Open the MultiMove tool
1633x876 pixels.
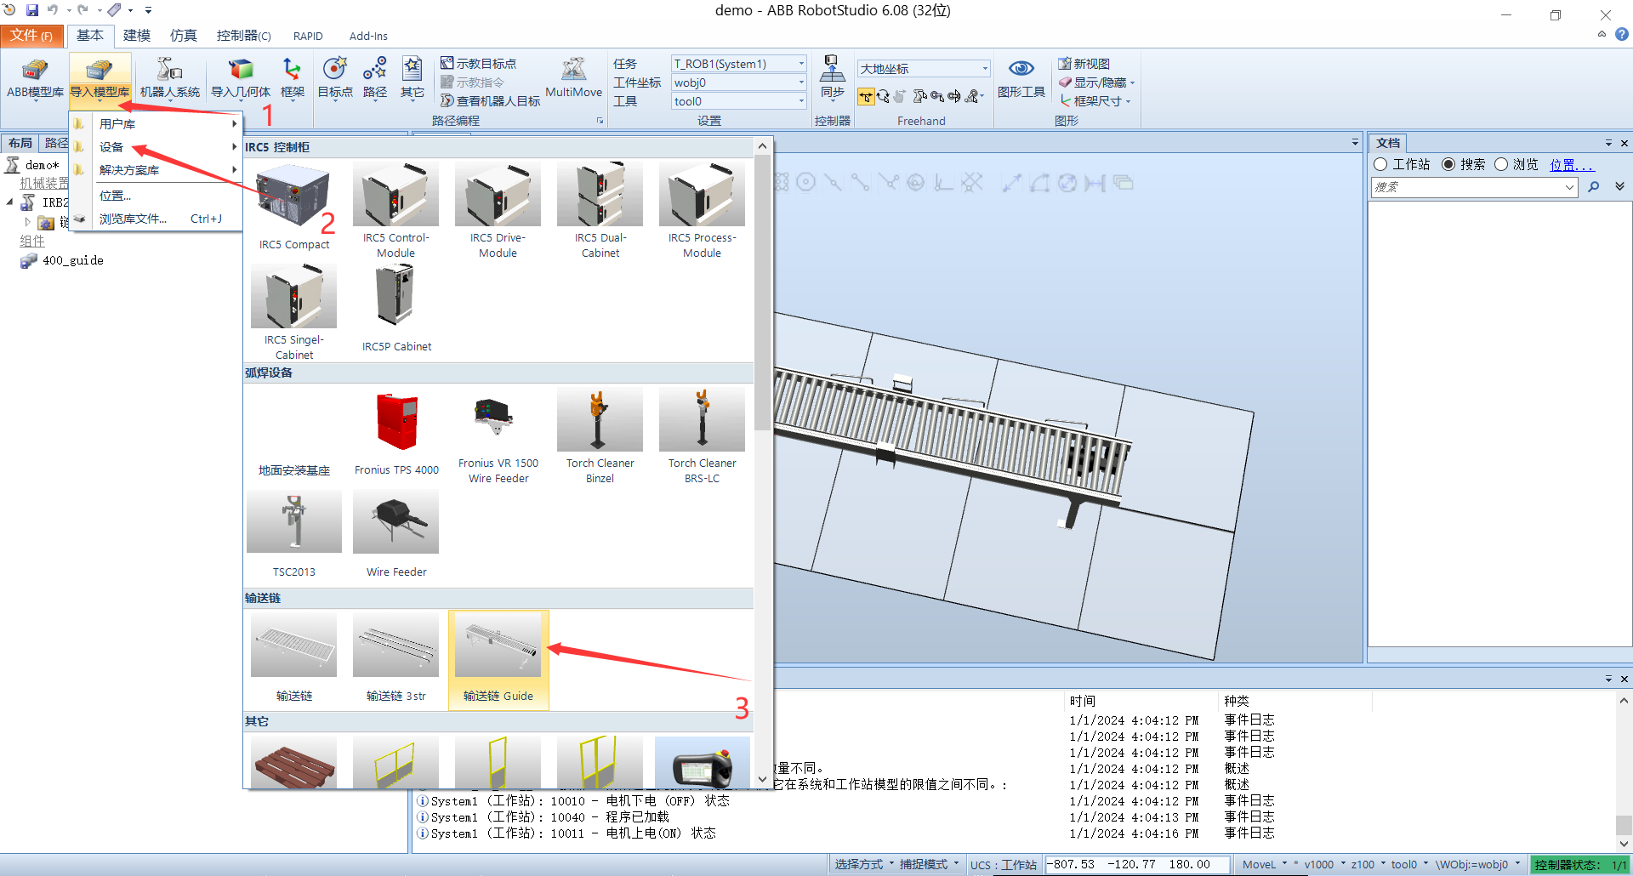pyautogui.click(x=573, y=78)
